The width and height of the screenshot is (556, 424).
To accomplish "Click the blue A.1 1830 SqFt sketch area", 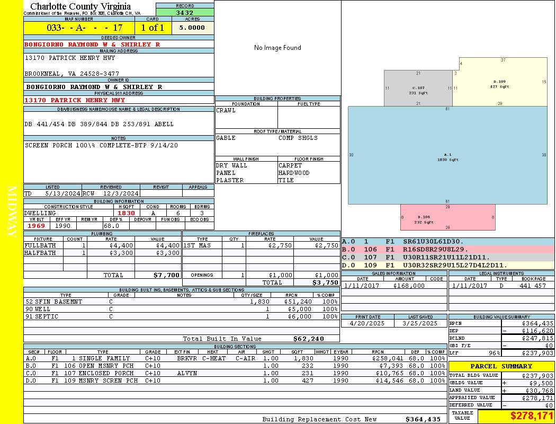I will 447,155.
